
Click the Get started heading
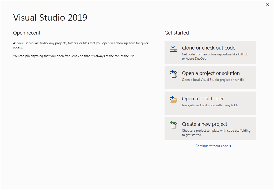(x=177, y=33)
